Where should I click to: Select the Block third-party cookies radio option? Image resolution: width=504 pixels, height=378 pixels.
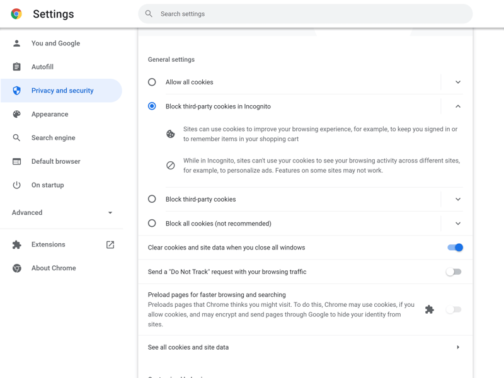(x=152, y=199)
